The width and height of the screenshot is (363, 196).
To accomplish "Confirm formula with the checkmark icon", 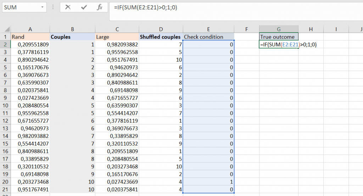I will 84,7.
